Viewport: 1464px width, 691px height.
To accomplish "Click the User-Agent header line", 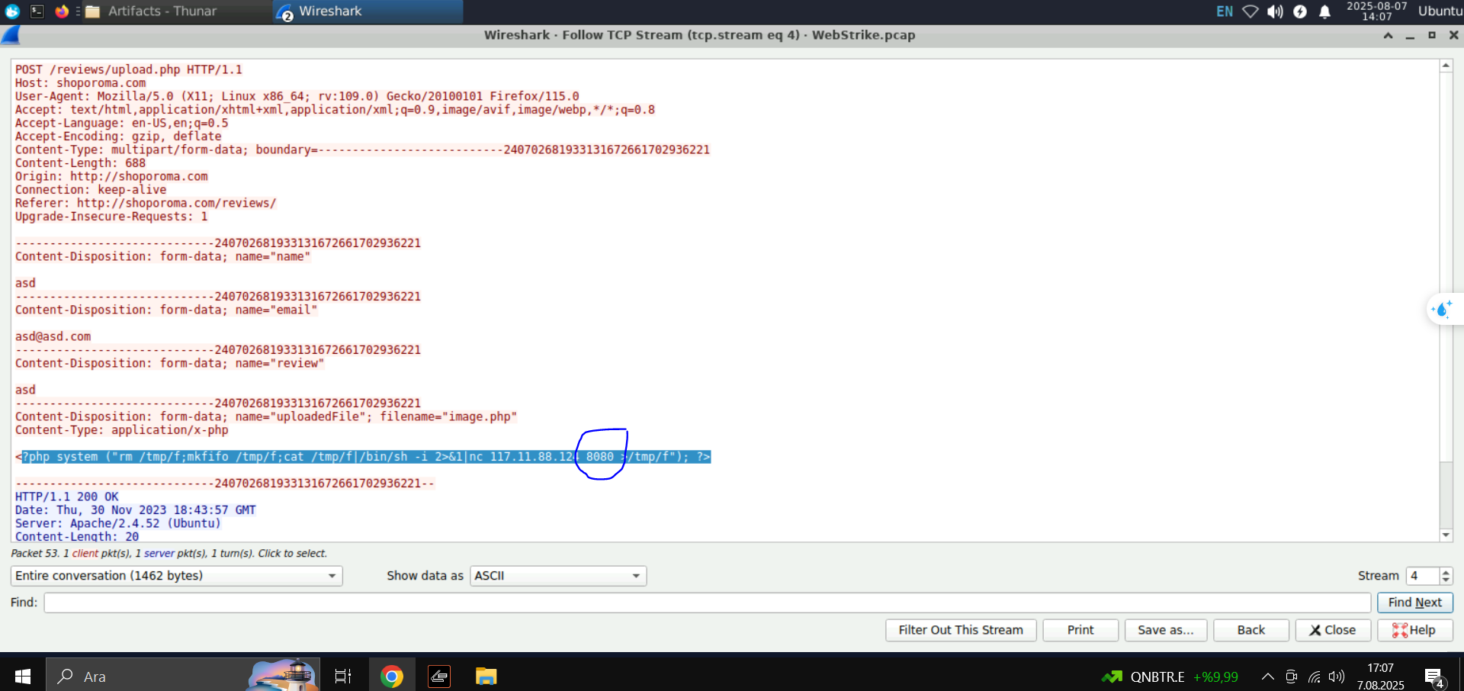I will [x=297, y=96].
